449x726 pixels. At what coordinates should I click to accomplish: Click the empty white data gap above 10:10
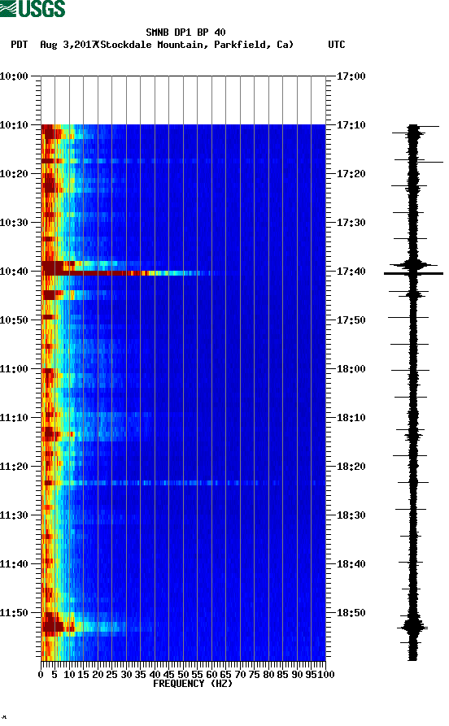(x=183, y=100)
